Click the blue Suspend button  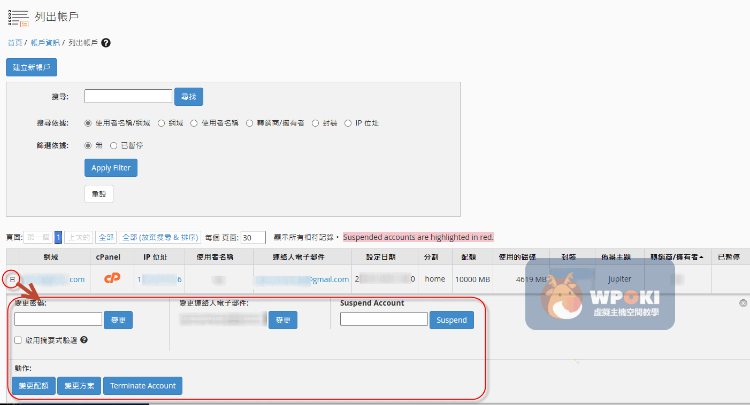coord(451,320)
